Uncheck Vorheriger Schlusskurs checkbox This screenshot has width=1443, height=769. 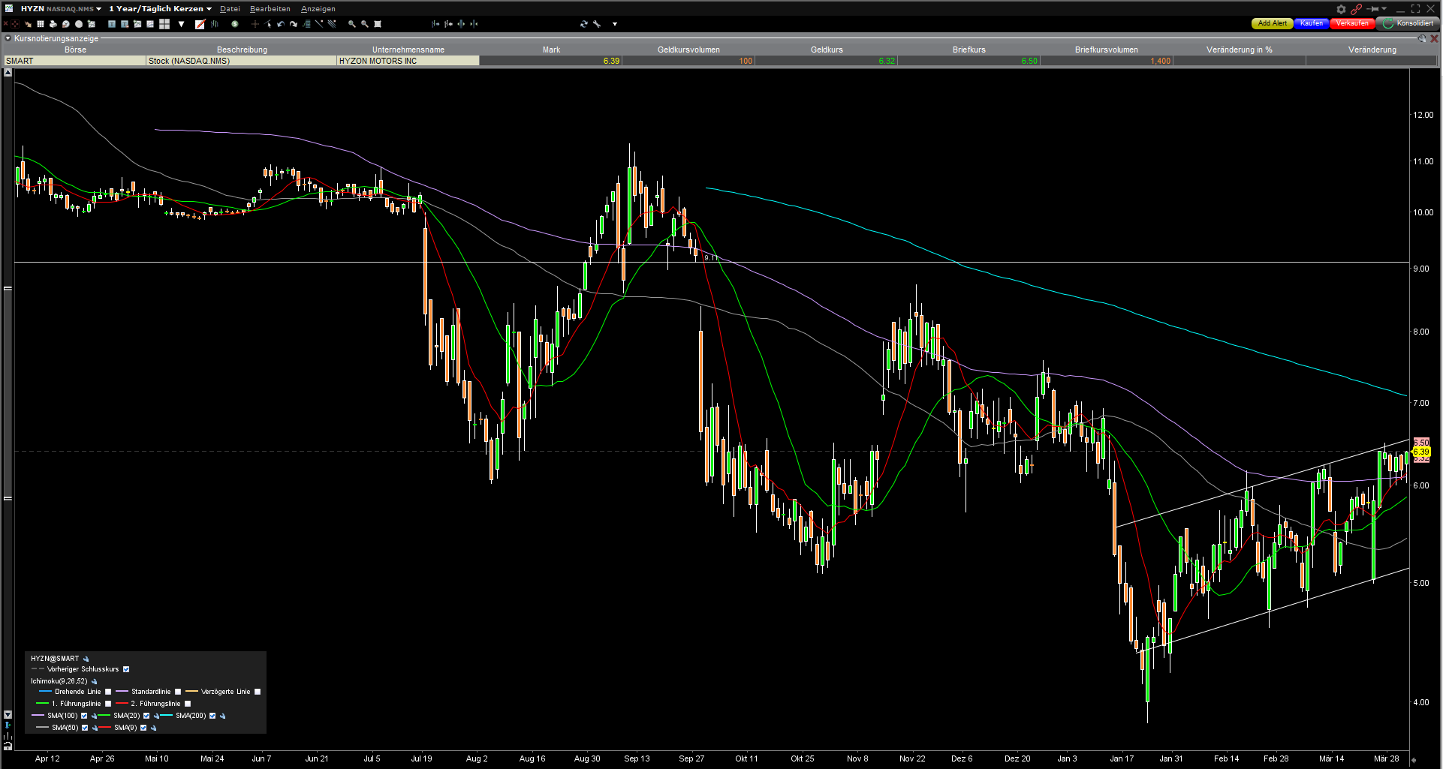(126, 669)
